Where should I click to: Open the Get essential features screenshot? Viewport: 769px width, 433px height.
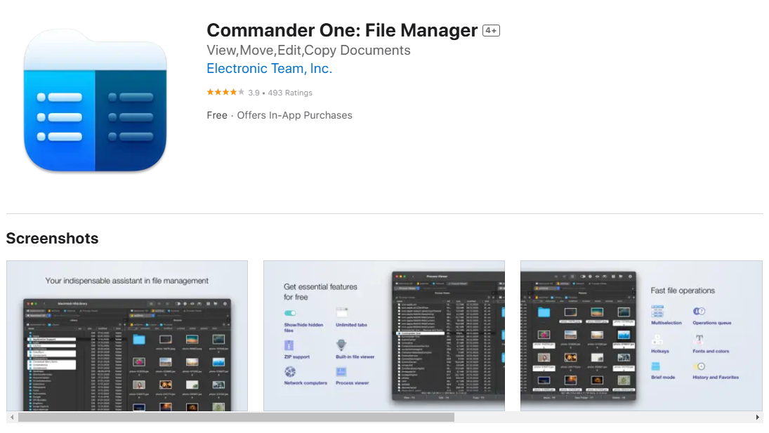coord(384,335)
